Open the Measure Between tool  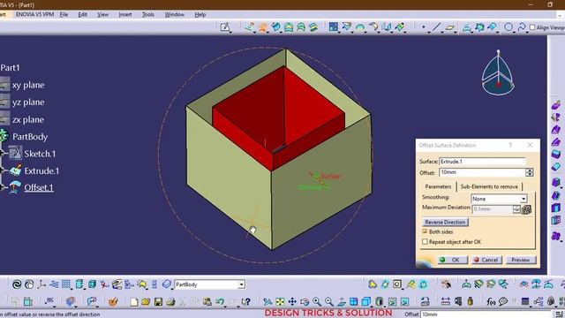[x=446, y=301]
